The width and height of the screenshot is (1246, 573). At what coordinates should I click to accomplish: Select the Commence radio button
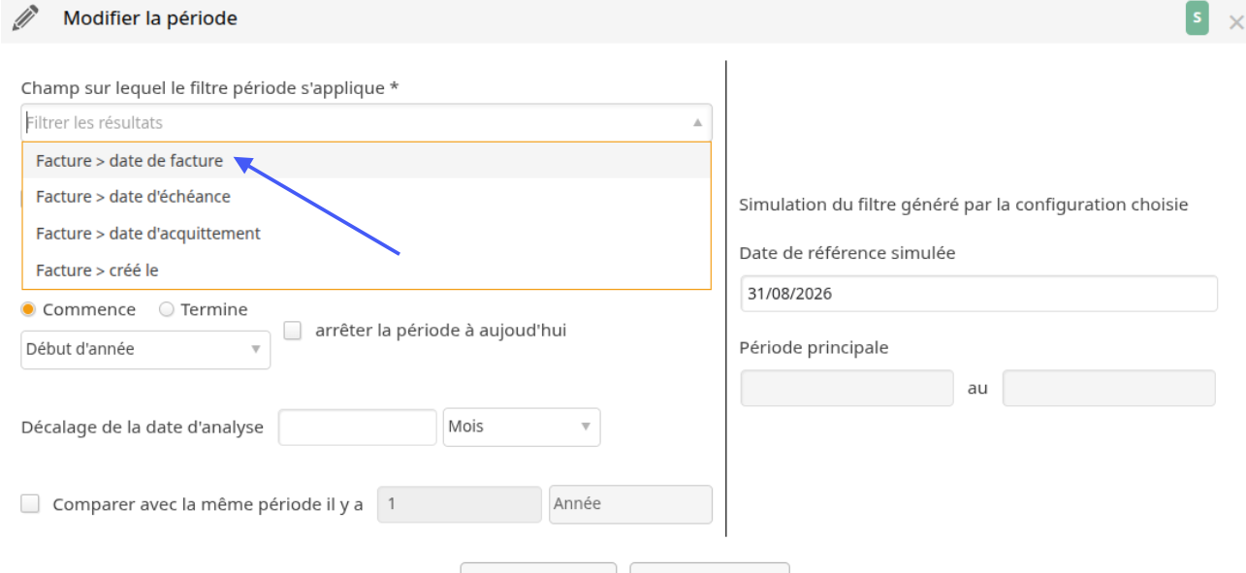pos(29,309)
